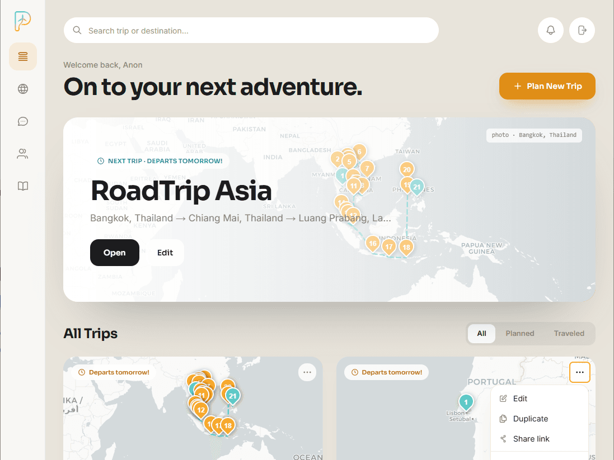The image size is (614, 460).
Task: Click the Edit pencil icon in menu
Action: tap(503, 399)
